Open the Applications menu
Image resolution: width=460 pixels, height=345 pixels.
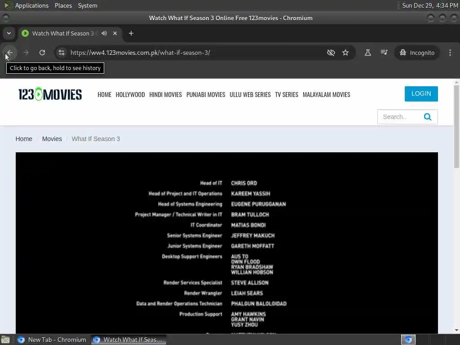coord(32,5)
